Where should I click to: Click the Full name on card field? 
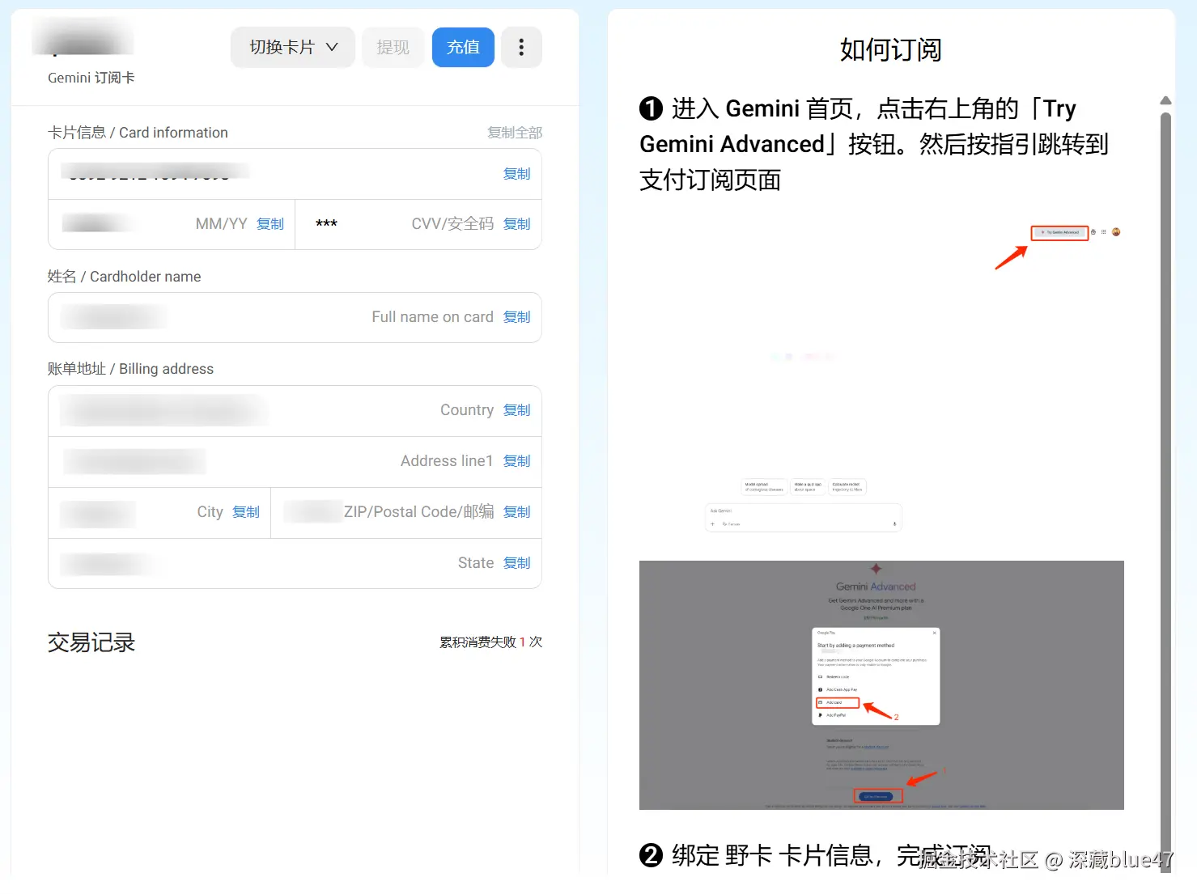tap(295, 317)
